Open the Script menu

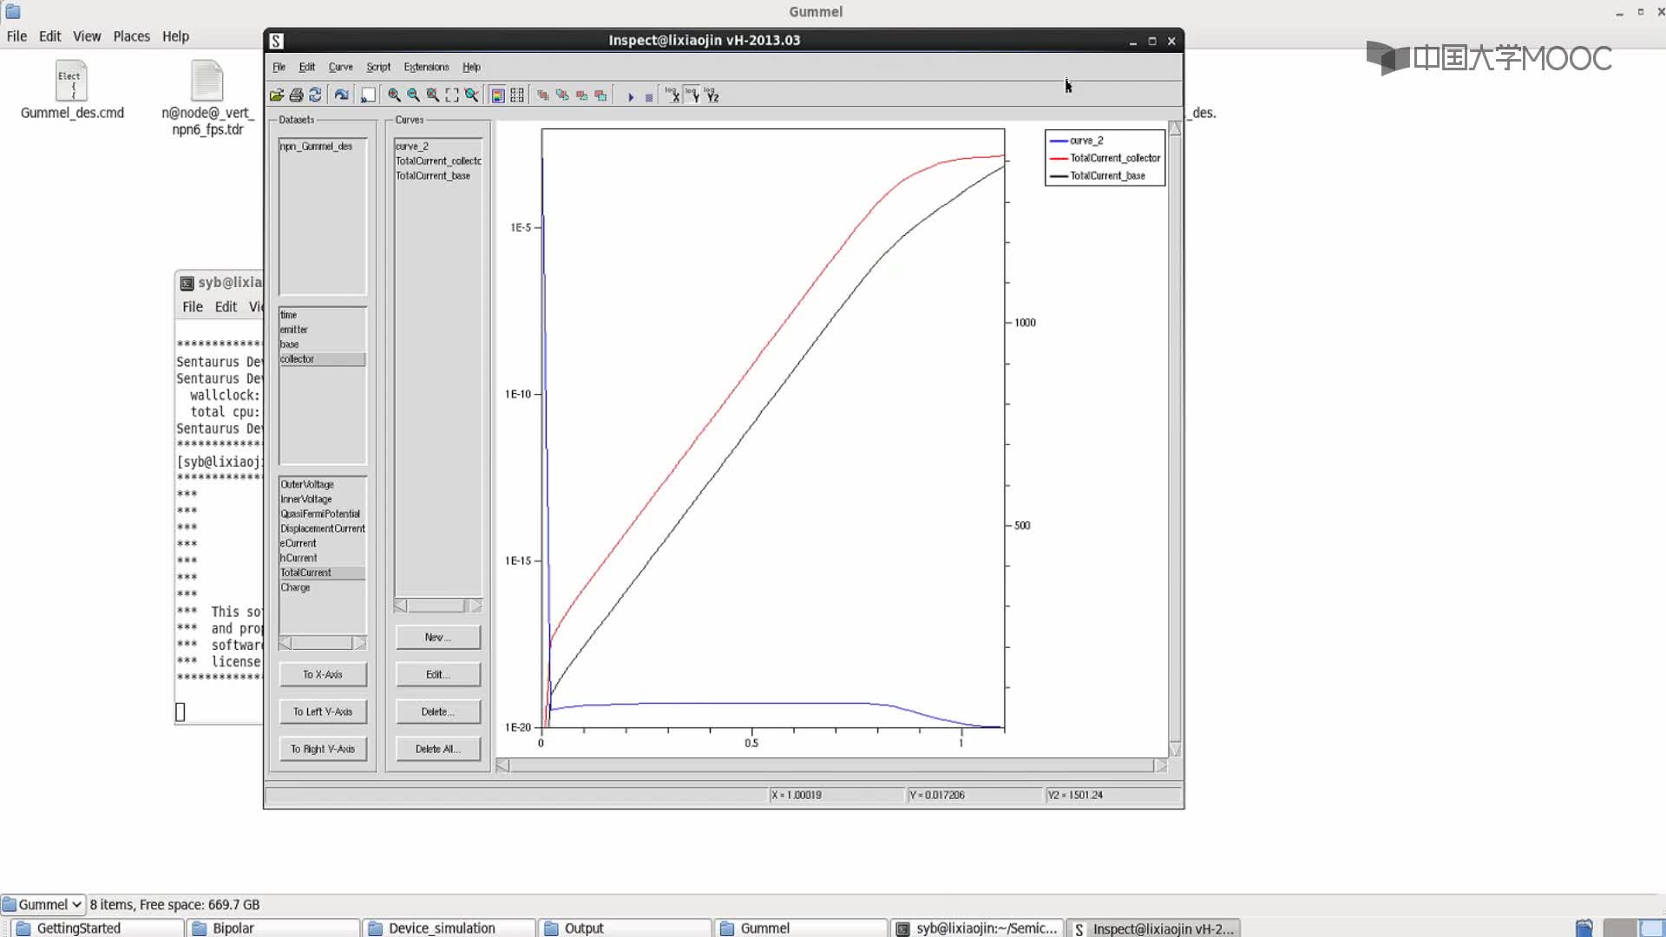[377, 66]
